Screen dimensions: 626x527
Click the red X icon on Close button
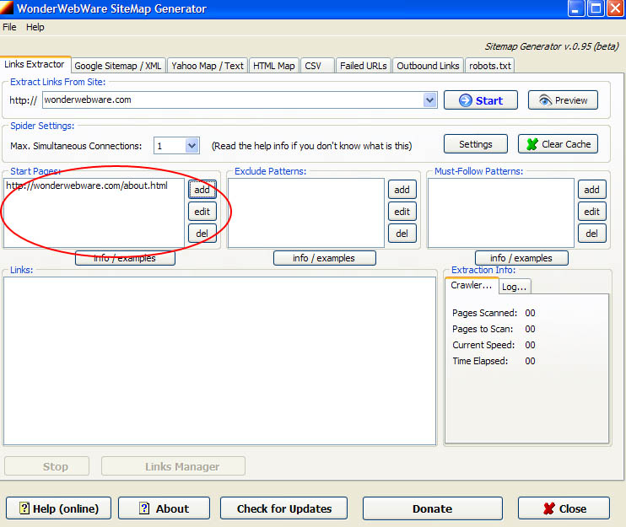(x=549, y=508)
